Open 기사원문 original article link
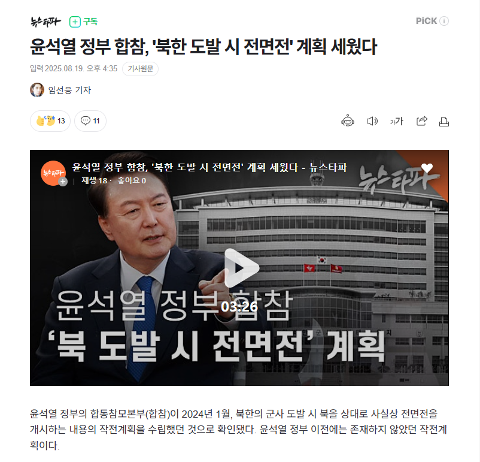The image size is (480, 462). pos(140,69)
